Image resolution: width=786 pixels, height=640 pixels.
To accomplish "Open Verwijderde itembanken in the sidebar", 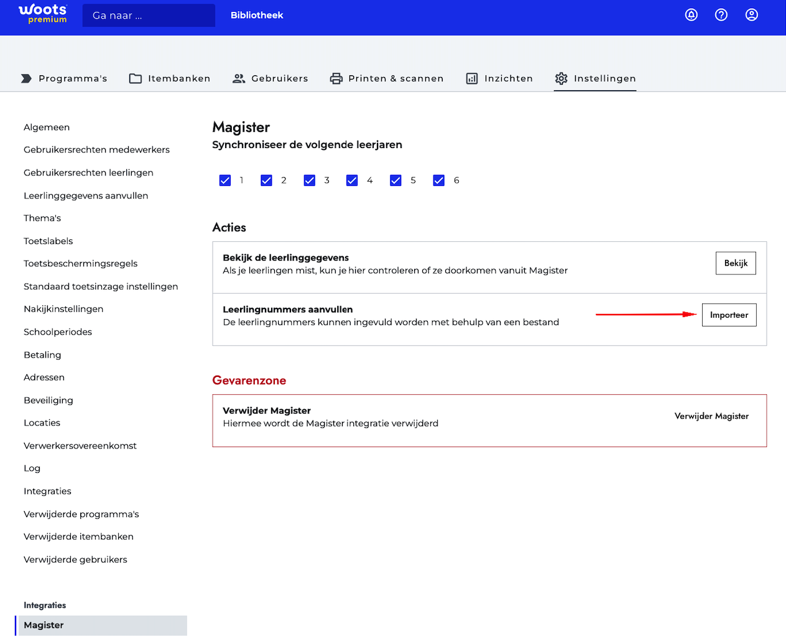I will click(x=78, y=537).
